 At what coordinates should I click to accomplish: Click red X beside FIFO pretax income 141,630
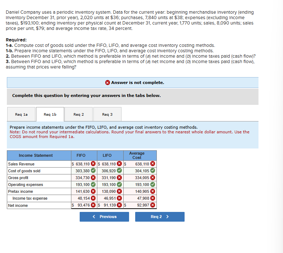(93, 191)
